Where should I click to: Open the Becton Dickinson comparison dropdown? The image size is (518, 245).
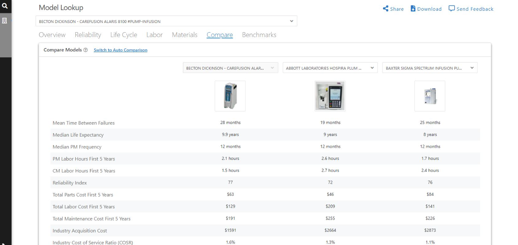coord(230,68)
